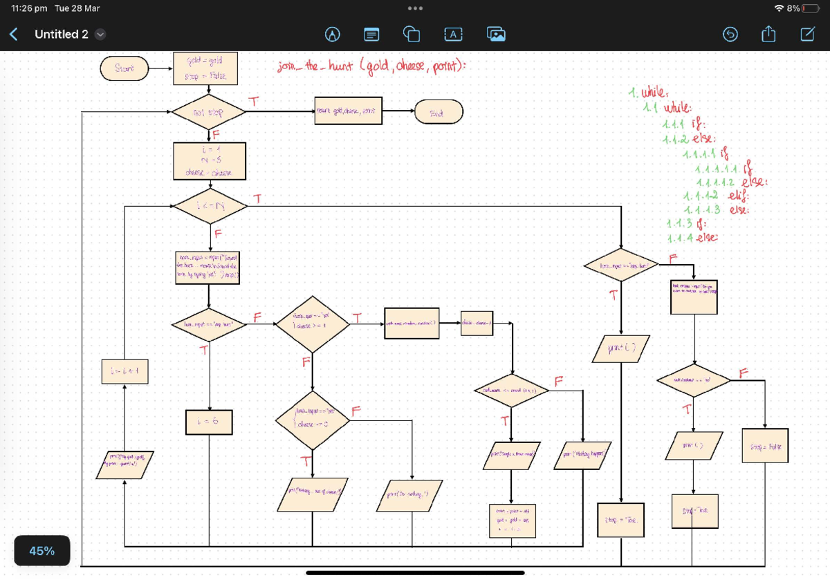830x580 pixels.
Task: Tap the 11:26 pm clock
Action: (x=30, y=8)
